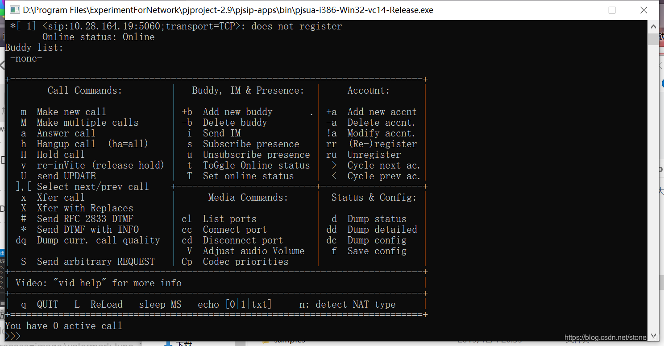Image resolution: width=664 pixels, height=346 pixels.
Task: Click the "Unsubscribe presence" command
Action: tap(248, 155)
